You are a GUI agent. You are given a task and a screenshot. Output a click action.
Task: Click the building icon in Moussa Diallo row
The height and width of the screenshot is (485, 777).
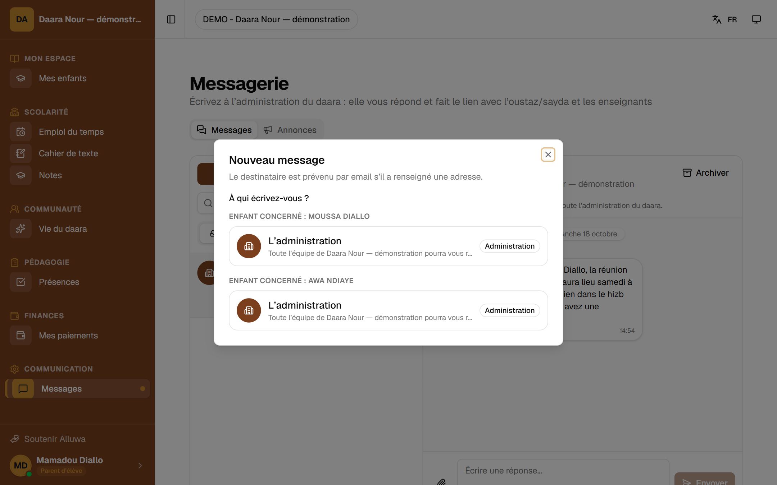249,246
